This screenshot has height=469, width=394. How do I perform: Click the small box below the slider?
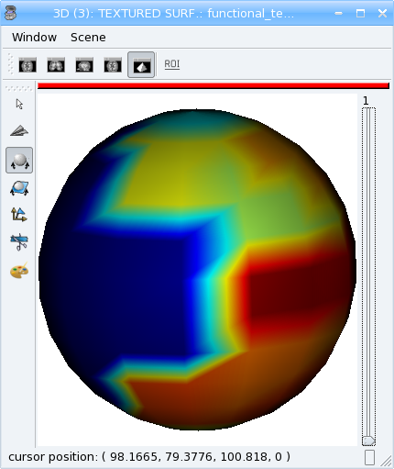(369, 458)
